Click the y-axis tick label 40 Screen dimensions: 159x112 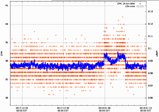pyautogui.click(x=6, y=24)
